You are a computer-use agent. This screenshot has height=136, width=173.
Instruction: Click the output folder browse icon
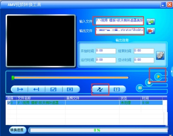(x=151, y=31)
